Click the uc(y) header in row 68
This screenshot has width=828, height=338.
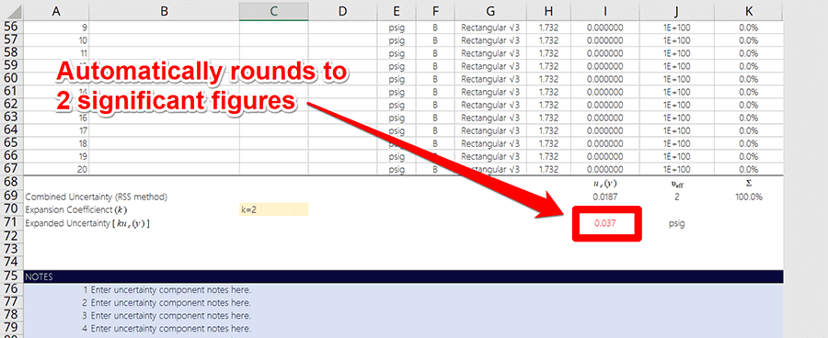(x=605, y=184)
